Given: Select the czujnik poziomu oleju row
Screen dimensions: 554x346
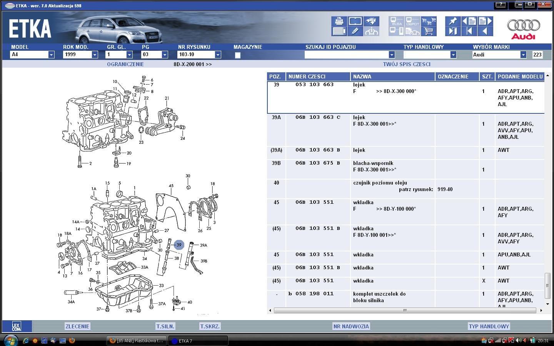Looking at the screenshot, I should point(406,189).
